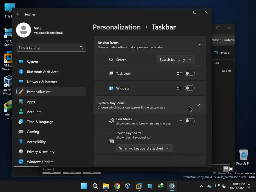Screen dimensions: 256x192
Task: Toggle Widgets switch on
Action: (x=189, y=88)
